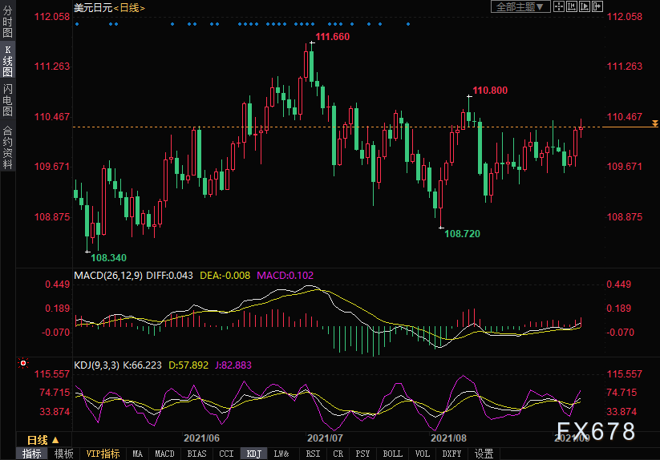Screen dimensions: 660x460
Task: Click the price range measure icon
Action: (x=573, y=7)
